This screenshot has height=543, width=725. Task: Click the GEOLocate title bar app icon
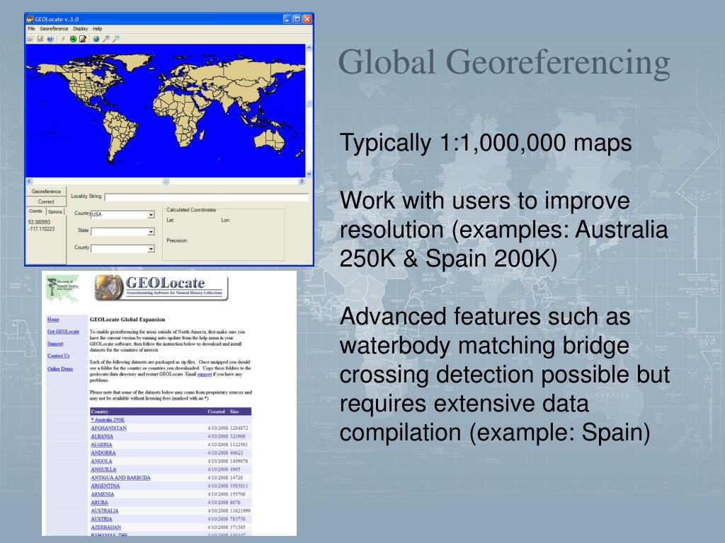[x=30, y=19]
